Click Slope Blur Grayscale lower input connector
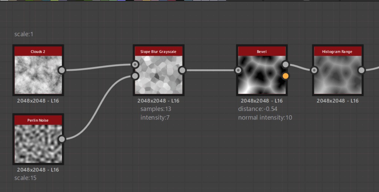Viewport: 379px width, 192px height. (x=135, y=76)
